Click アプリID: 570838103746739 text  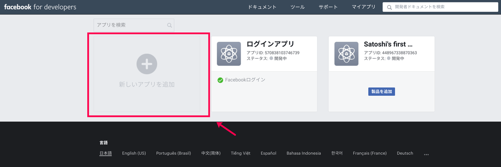tap(273, 53)
